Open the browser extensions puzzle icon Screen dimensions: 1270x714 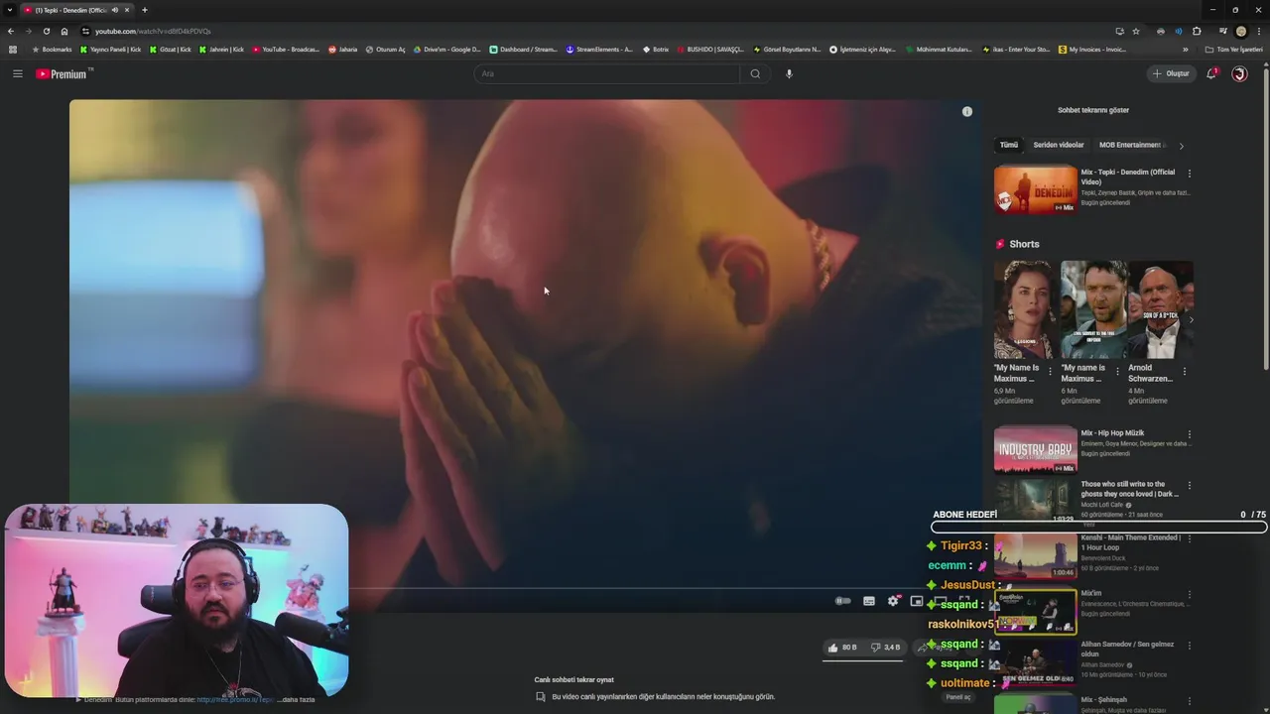(1197, 31)
